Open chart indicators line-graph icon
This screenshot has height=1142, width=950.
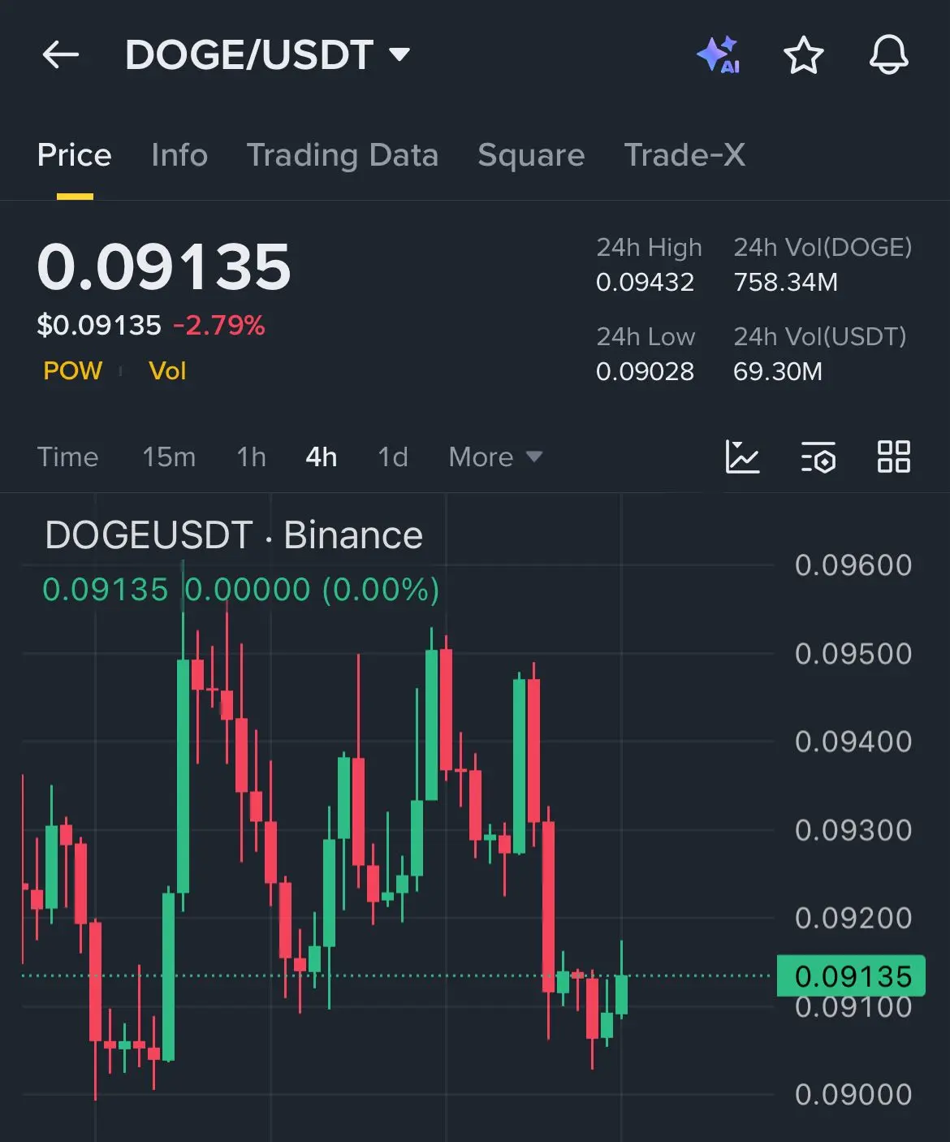pyautogui.click(x=742, y=456)
